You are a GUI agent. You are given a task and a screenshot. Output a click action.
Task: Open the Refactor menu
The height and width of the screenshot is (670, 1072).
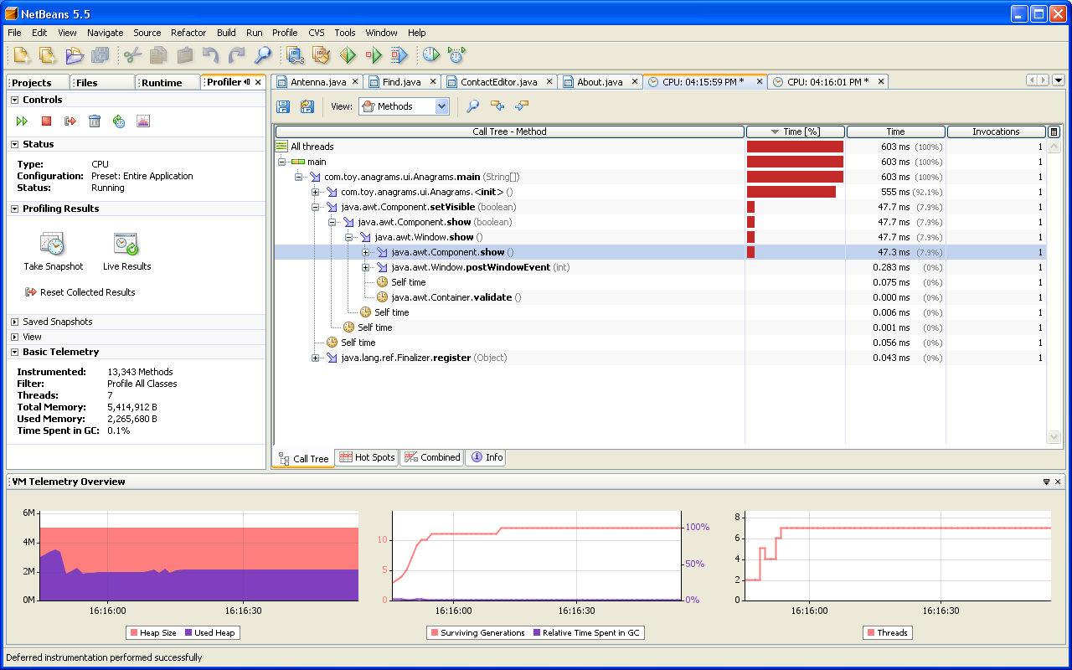click(188, 33)
